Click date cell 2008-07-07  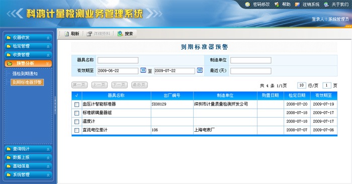tap(297, 130)
